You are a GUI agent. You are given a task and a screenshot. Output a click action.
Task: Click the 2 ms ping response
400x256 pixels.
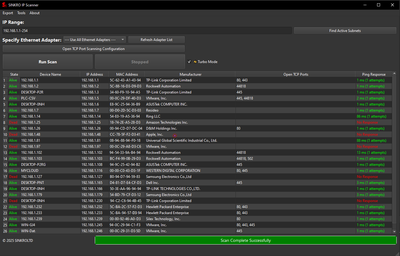pos(370,98)
